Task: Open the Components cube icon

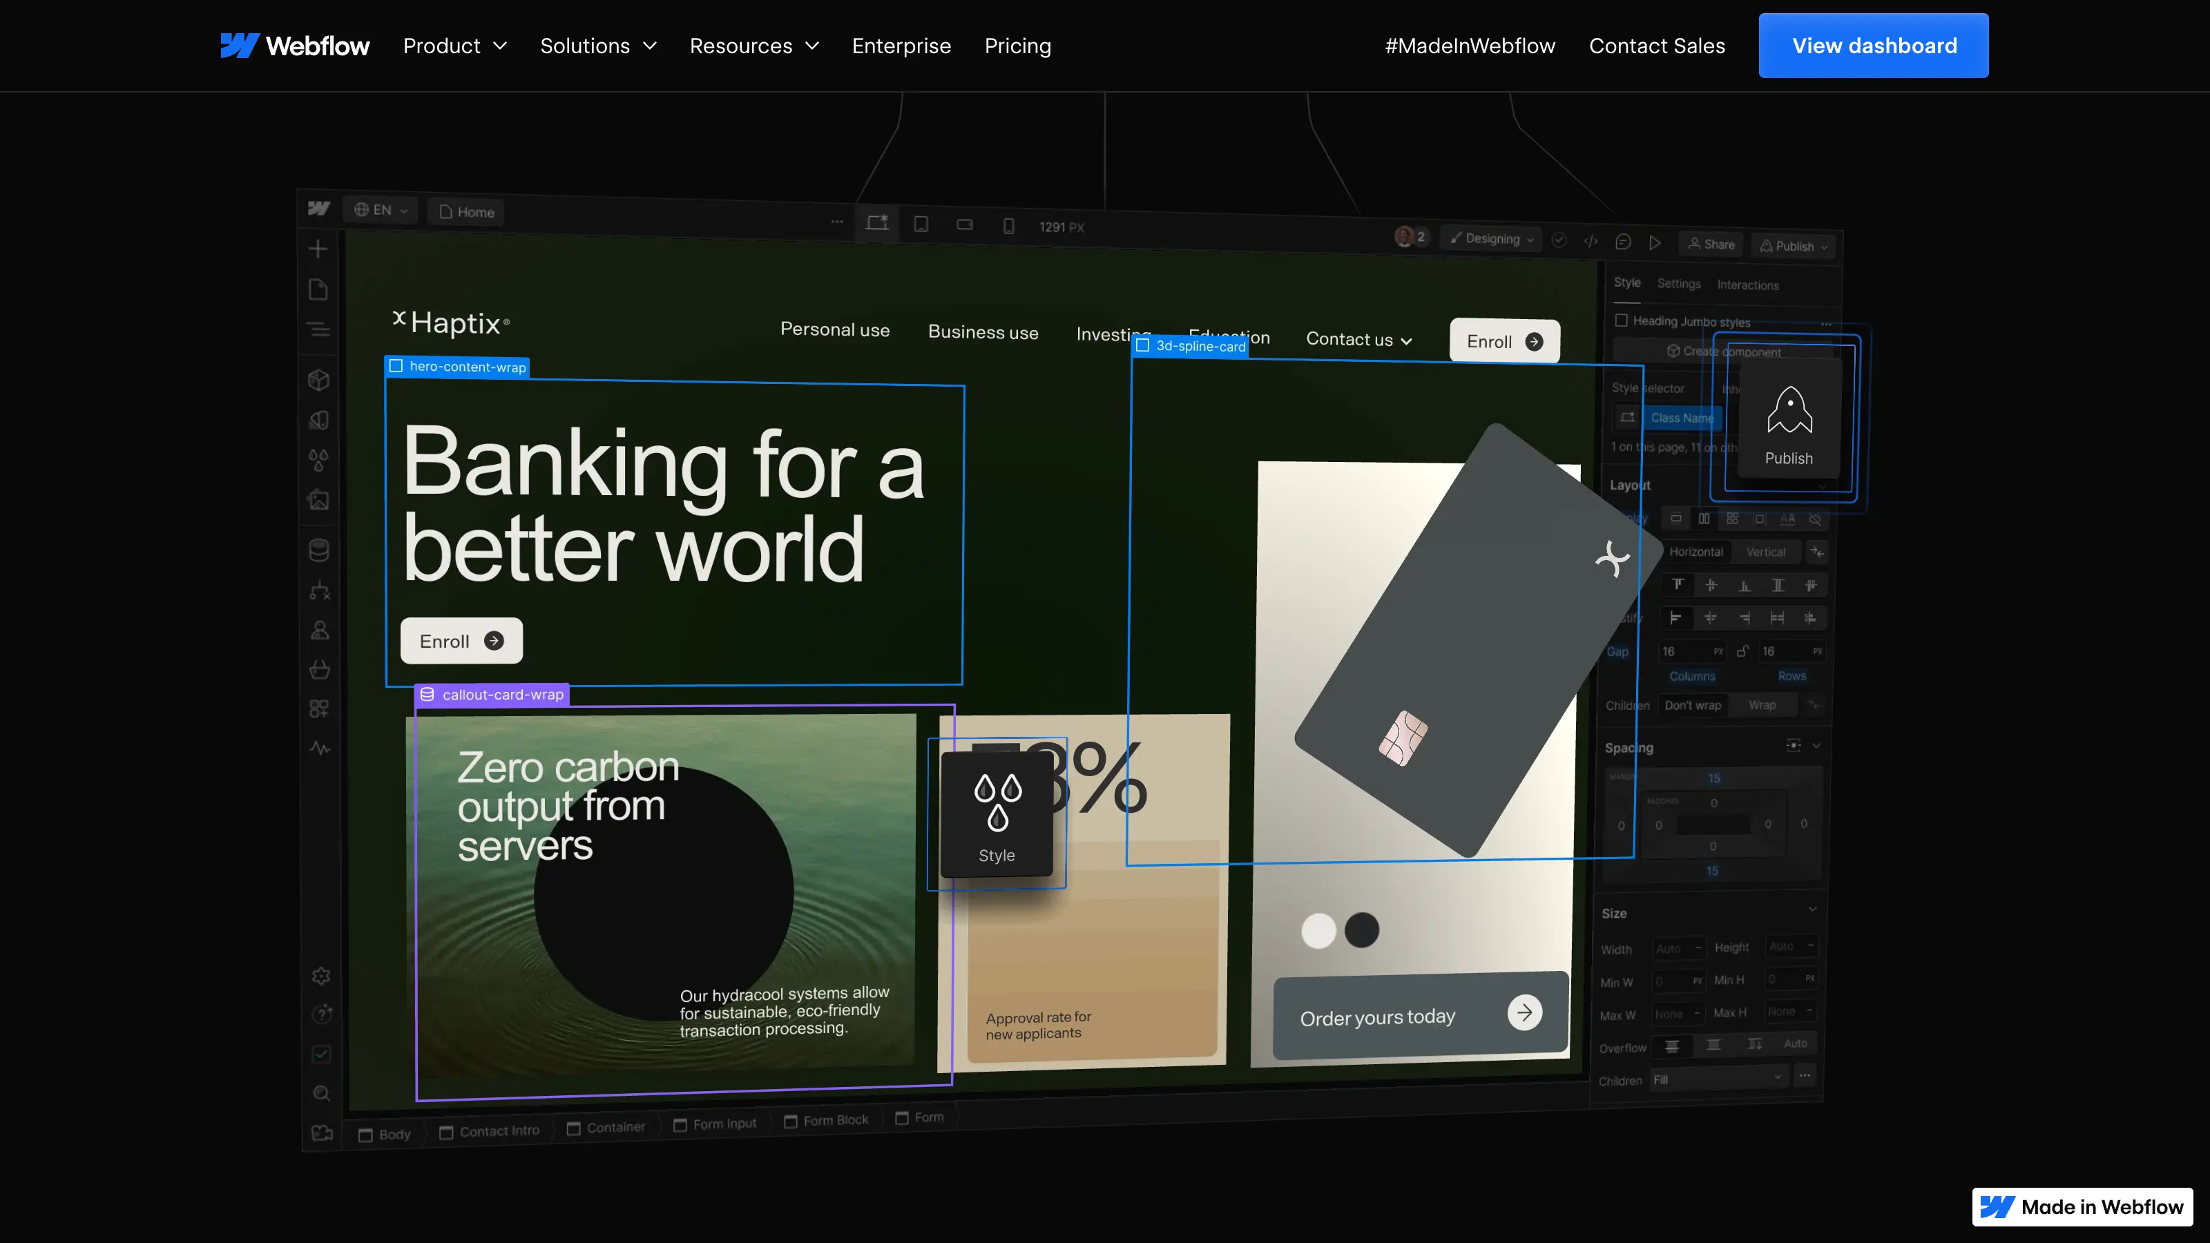Action: [x=318, y=379]
